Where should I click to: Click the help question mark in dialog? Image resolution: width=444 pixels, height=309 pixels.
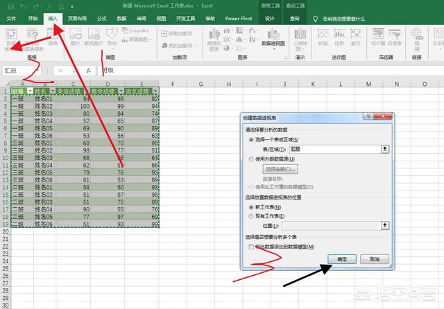pos(368,118)
